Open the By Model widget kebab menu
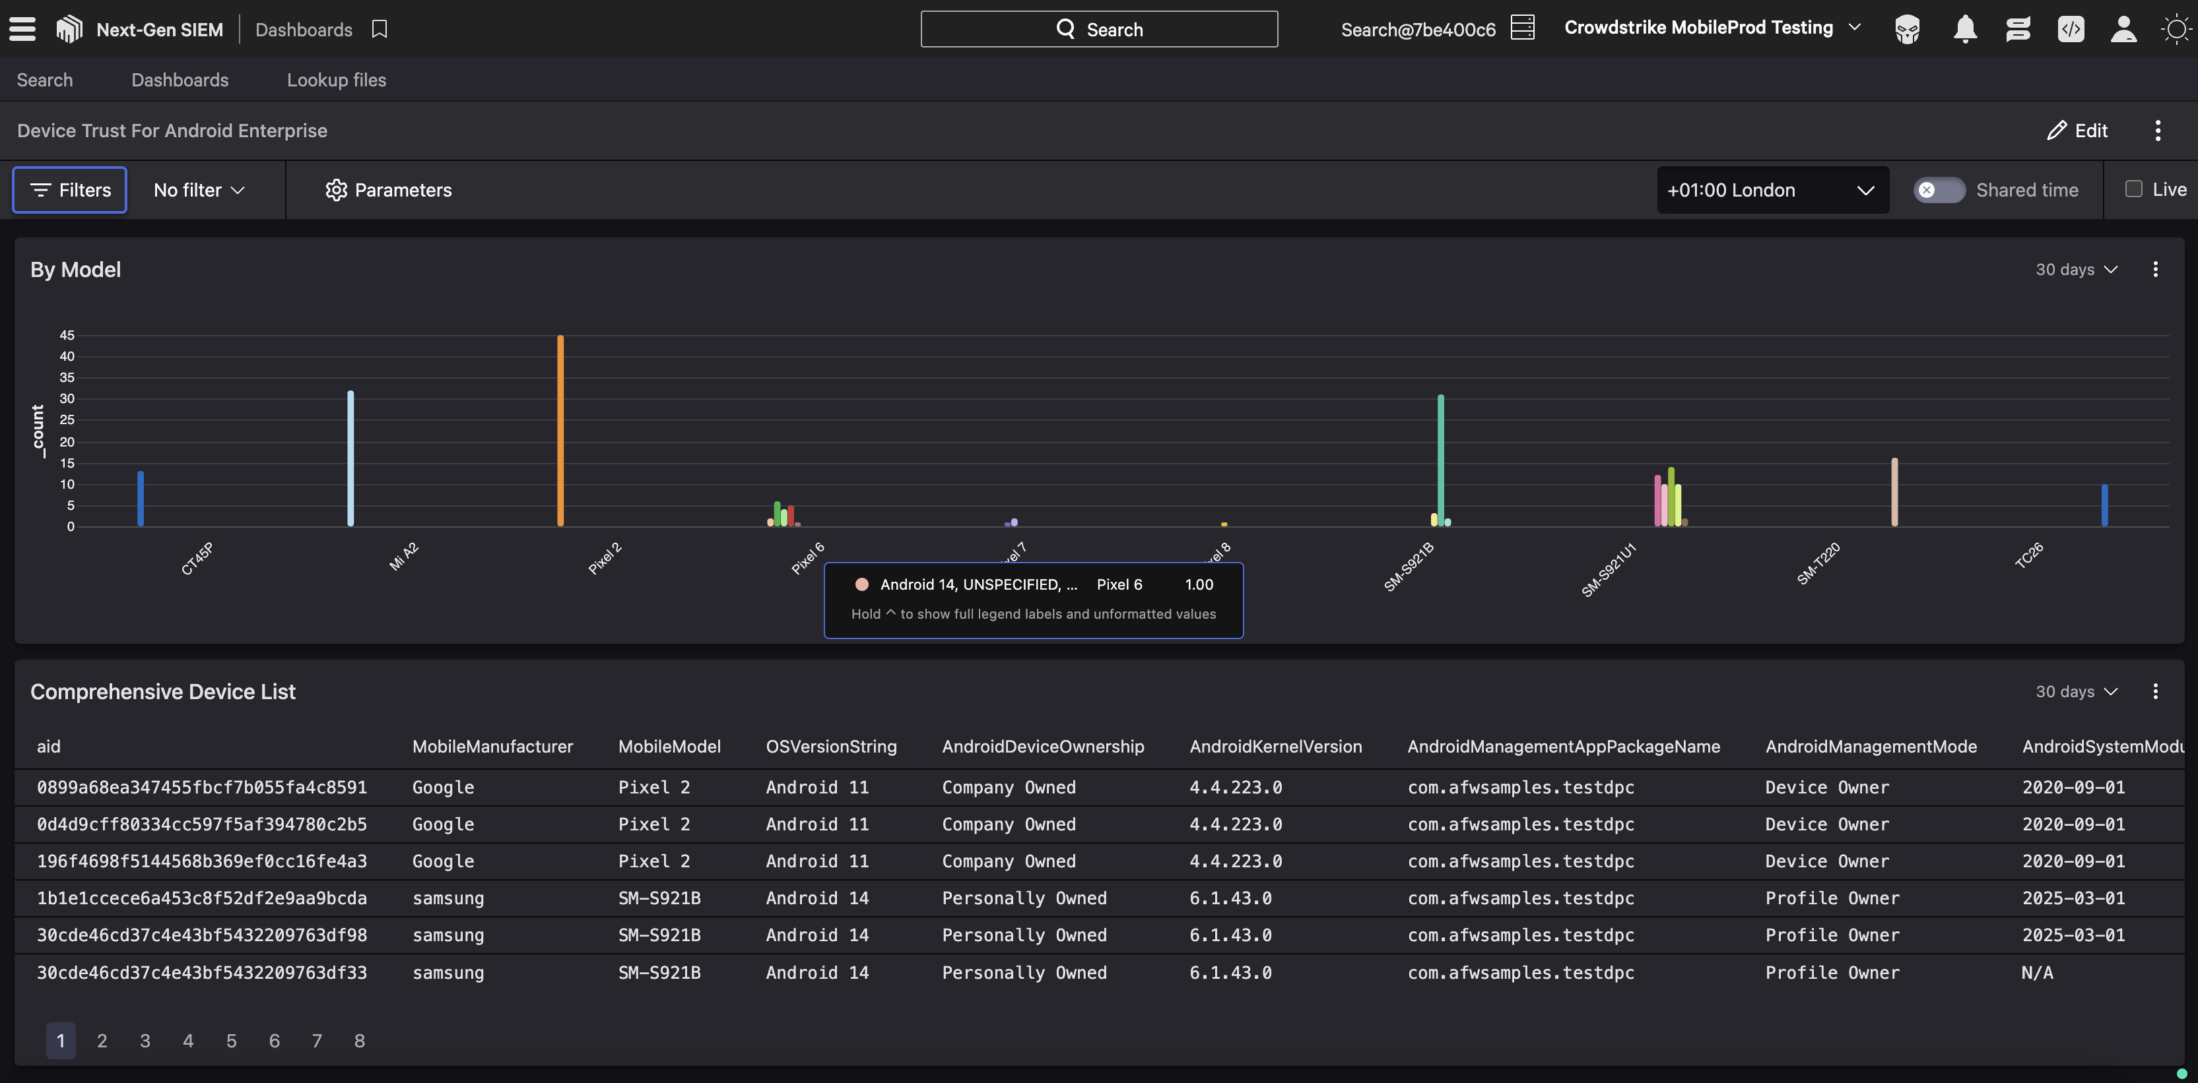Viewport: 2198px width, 1083px height. pyautogui.click(x=2155, y=270)
